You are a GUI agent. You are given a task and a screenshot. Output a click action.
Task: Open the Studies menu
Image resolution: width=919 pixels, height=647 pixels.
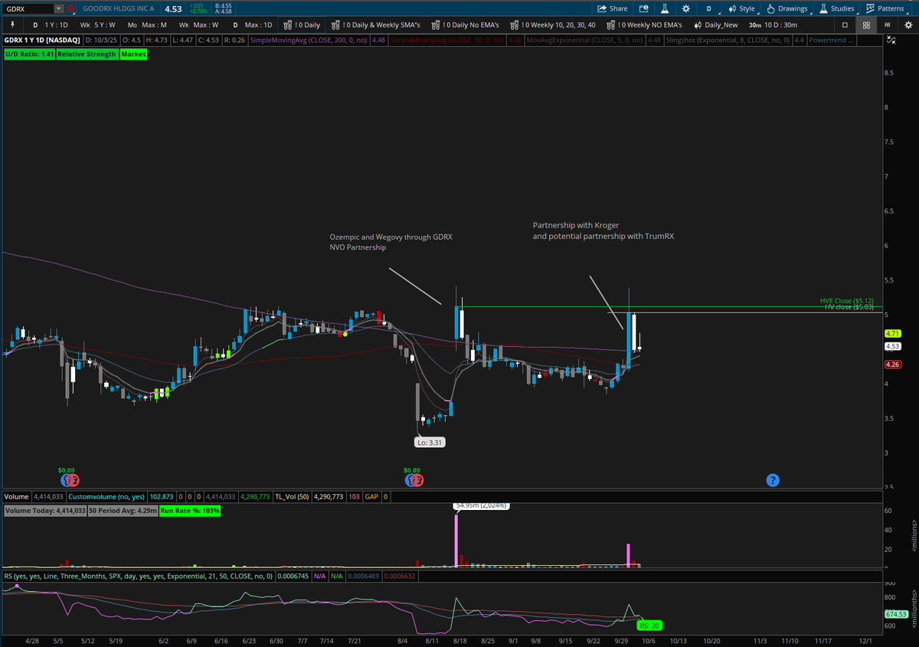tap(836, 8)
